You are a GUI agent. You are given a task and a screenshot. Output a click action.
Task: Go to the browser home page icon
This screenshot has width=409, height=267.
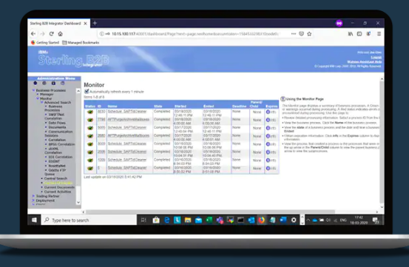point(60,33)
